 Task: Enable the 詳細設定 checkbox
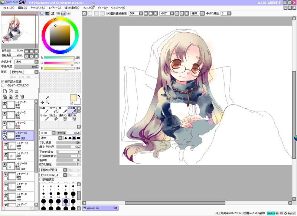(x=41, y=180)
